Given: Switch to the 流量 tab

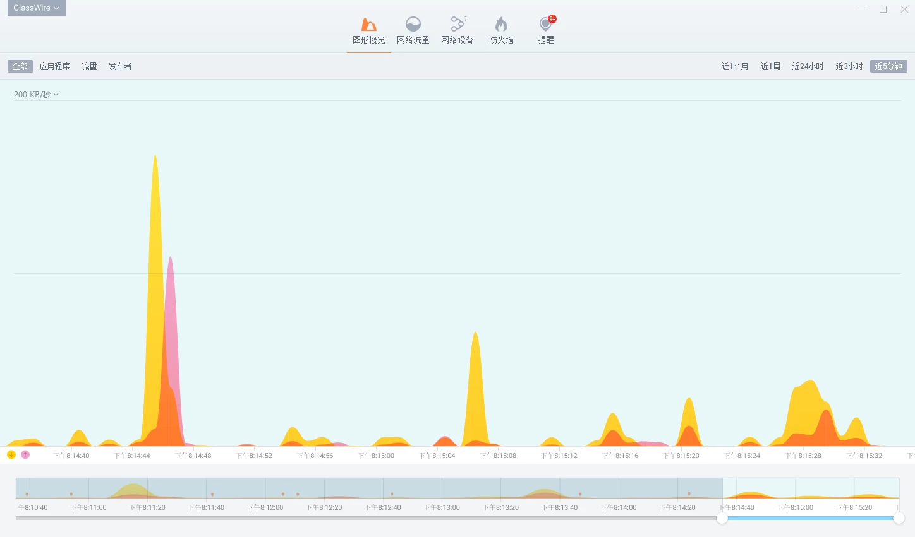Looking at the screenshot, I should (x=89, y=66).
